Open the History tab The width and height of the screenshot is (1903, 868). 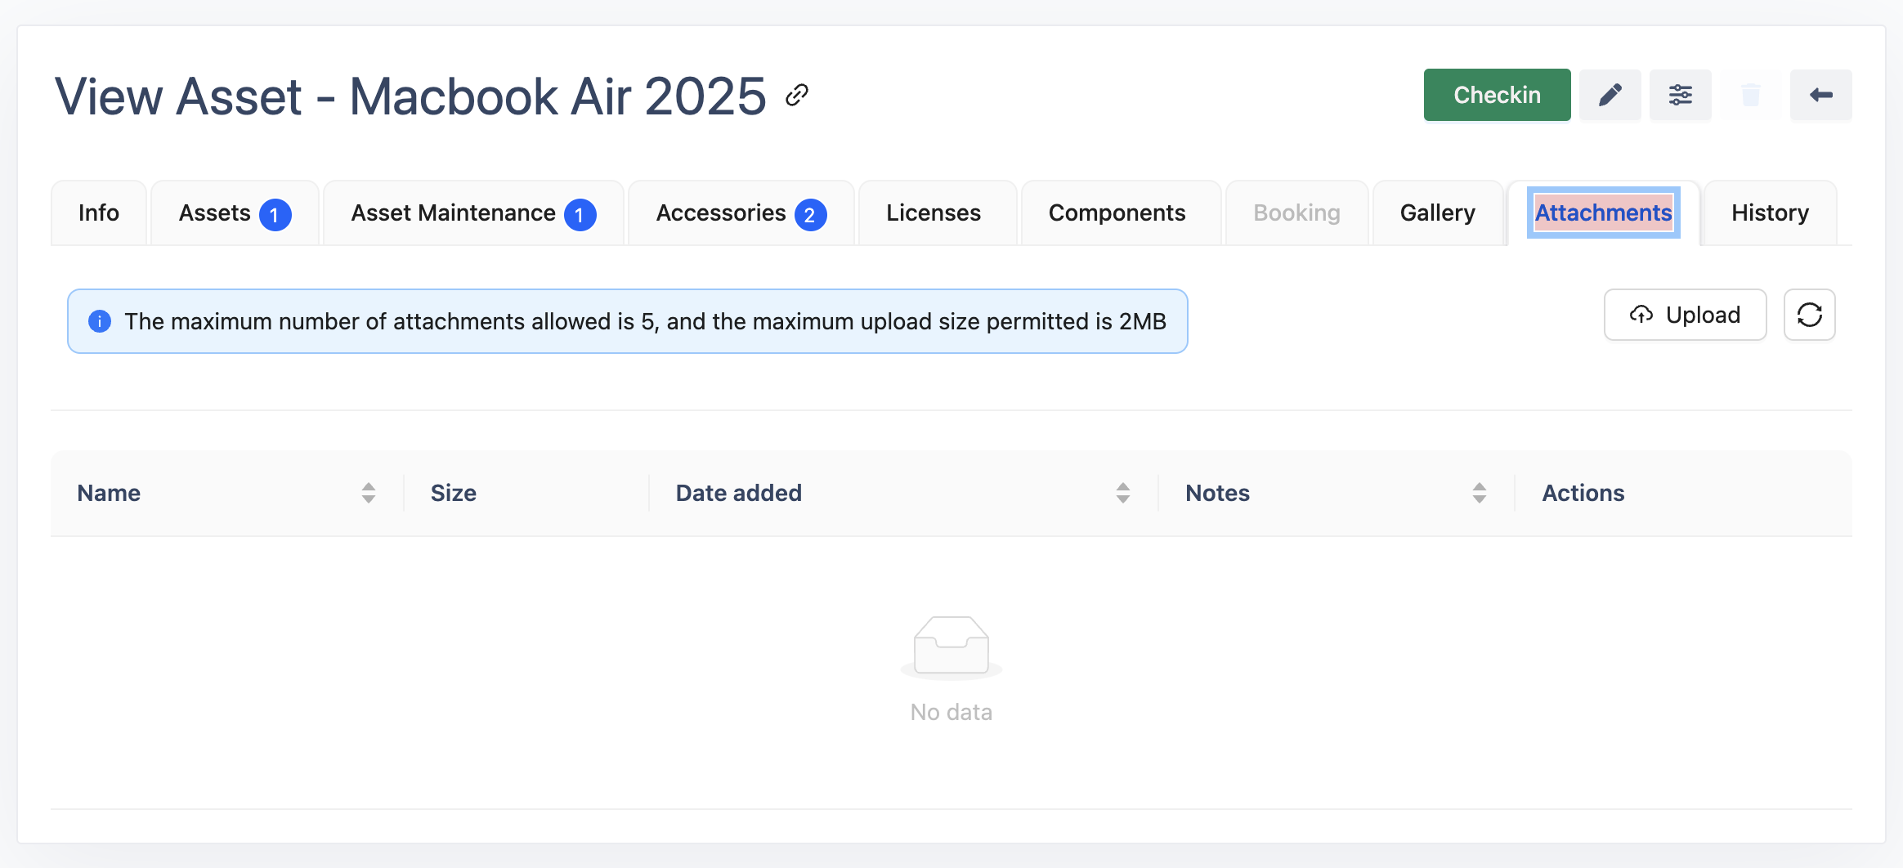(1770, 213)
